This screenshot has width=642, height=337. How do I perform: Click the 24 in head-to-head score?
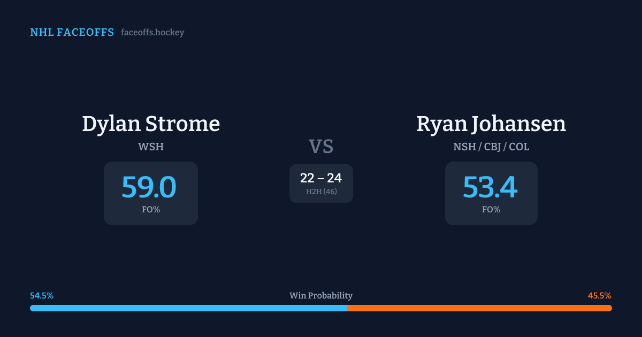click(x=334, y=178)
